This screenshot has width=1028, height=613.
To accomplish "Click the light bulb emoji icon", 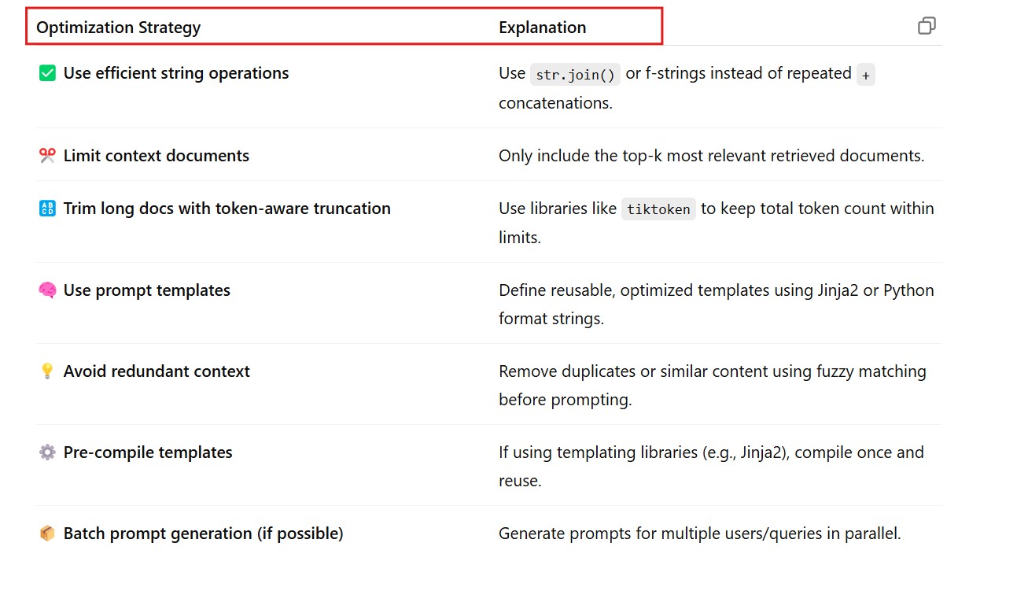I will pos(47,371).
